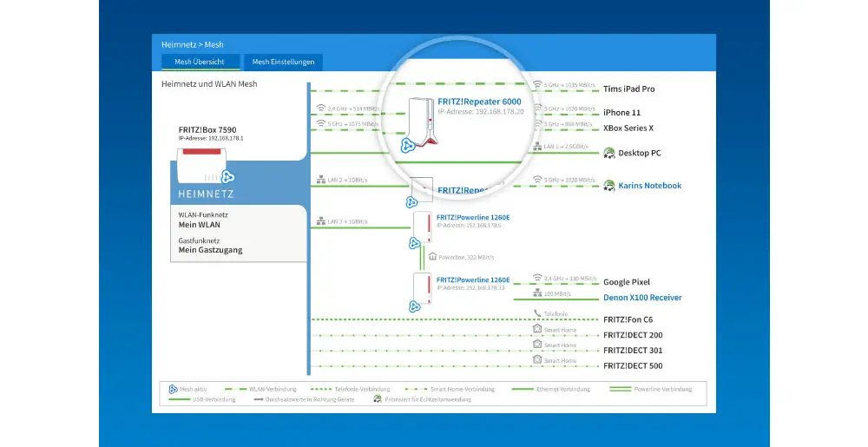Click the Powerline-Verbindung legend entry

[651, 389]
